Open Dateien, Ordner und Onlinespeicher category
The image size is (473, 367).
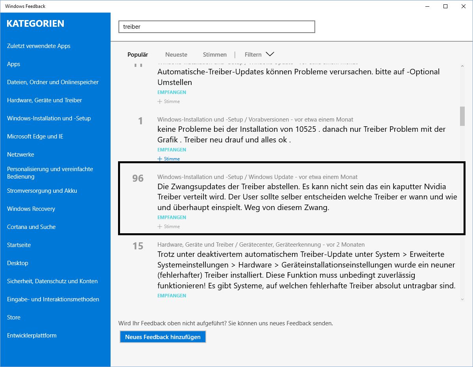click(53, 82)
